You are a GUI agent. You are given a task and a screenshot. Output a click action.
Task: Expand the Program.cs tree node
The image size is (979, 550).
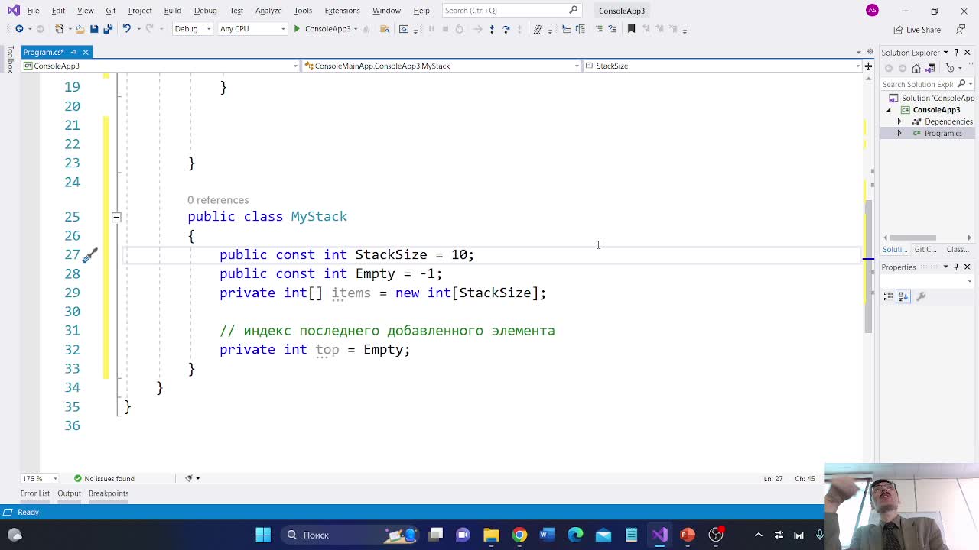click(899, 133)
